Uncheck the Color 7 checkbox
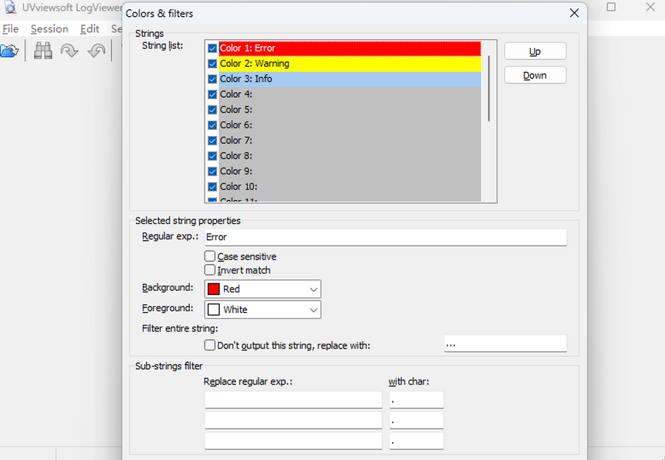 click(x=212, y=141)
